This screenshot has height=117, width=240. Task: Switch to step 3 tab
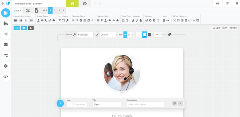tap(59, 11)
